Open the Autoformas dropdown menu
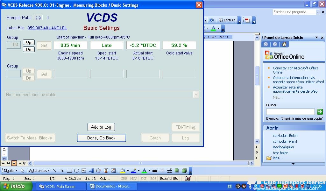 39,171
